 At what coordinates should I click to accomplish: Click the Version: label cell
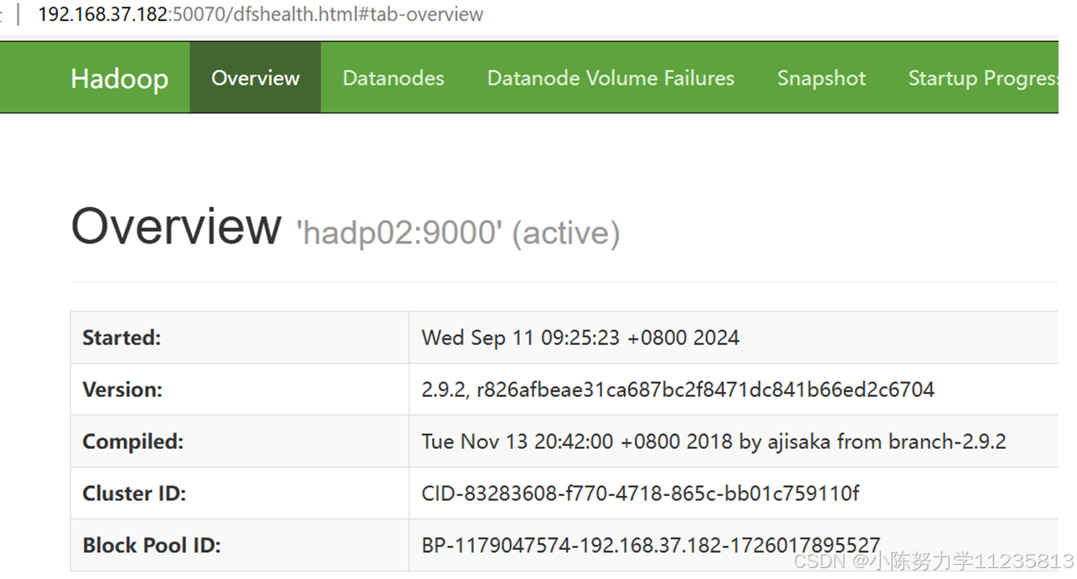240,389
